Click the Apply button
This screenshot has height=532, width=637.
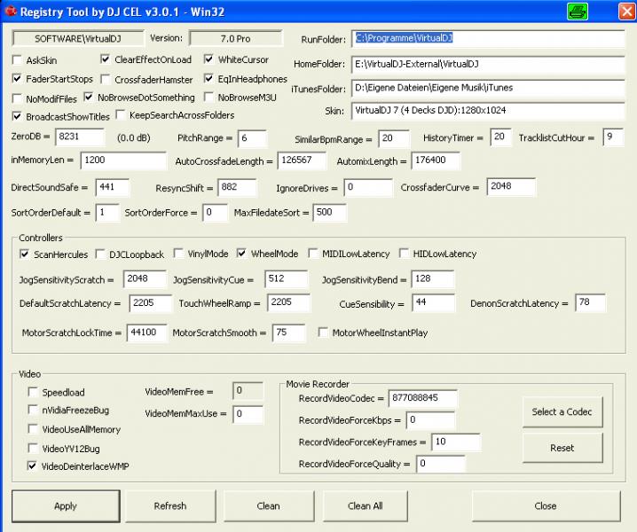(66, 506)
